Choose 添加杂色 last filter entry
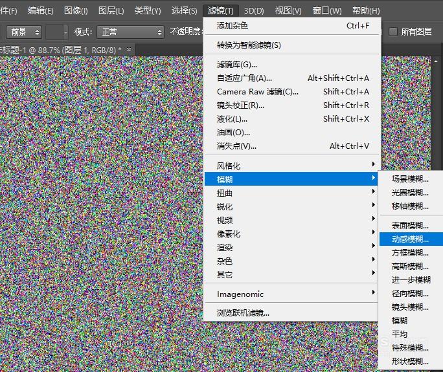Image resolution: width=443 pixels, height=372 pixels. pyautogui.click(x=293, y=26)
